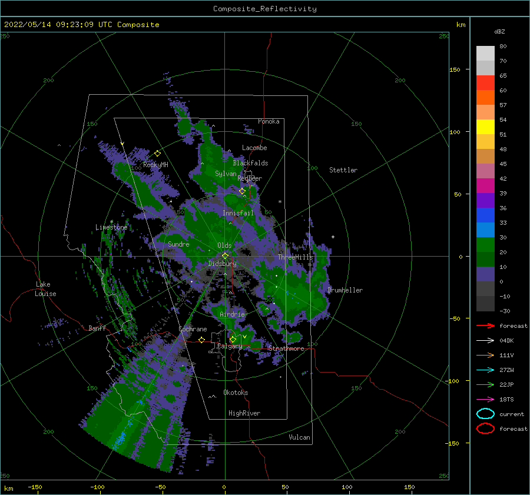Click the Composite_Reflectivity title
This screenshot has height=495, width=530.
265,9
